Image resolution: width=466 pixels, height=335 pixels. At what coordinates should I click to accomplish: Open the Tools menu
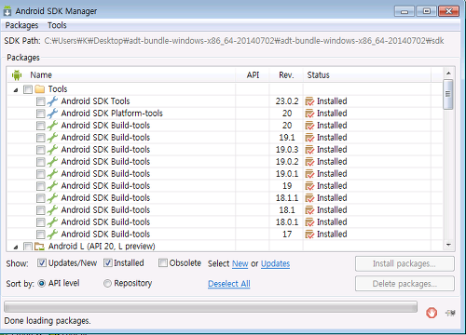click(x=57, y=25)
